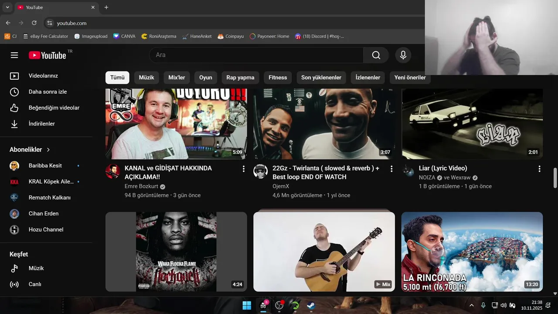Open Steam from the taskbar

point(311,305)
